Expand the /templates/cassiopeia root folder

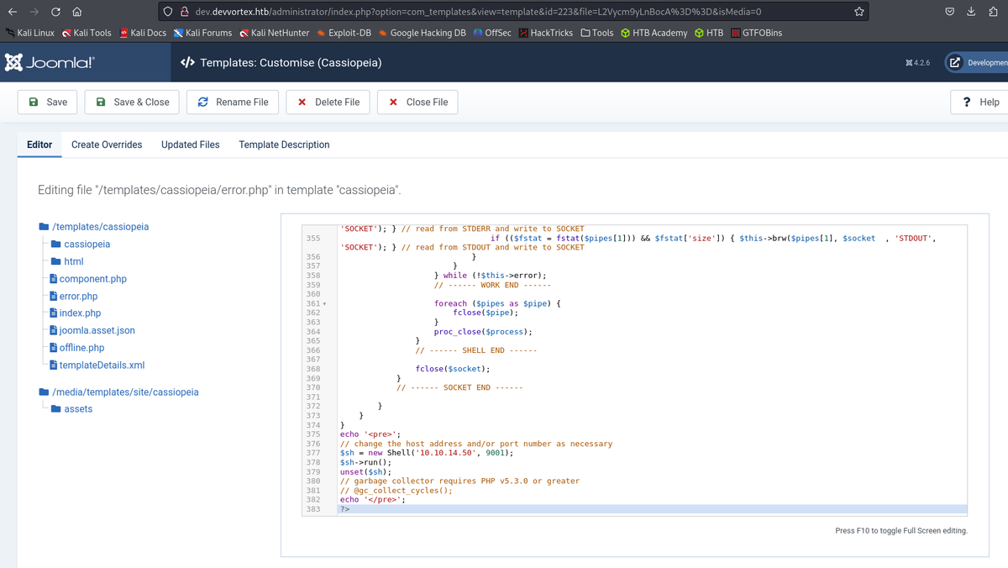(101, 227)
